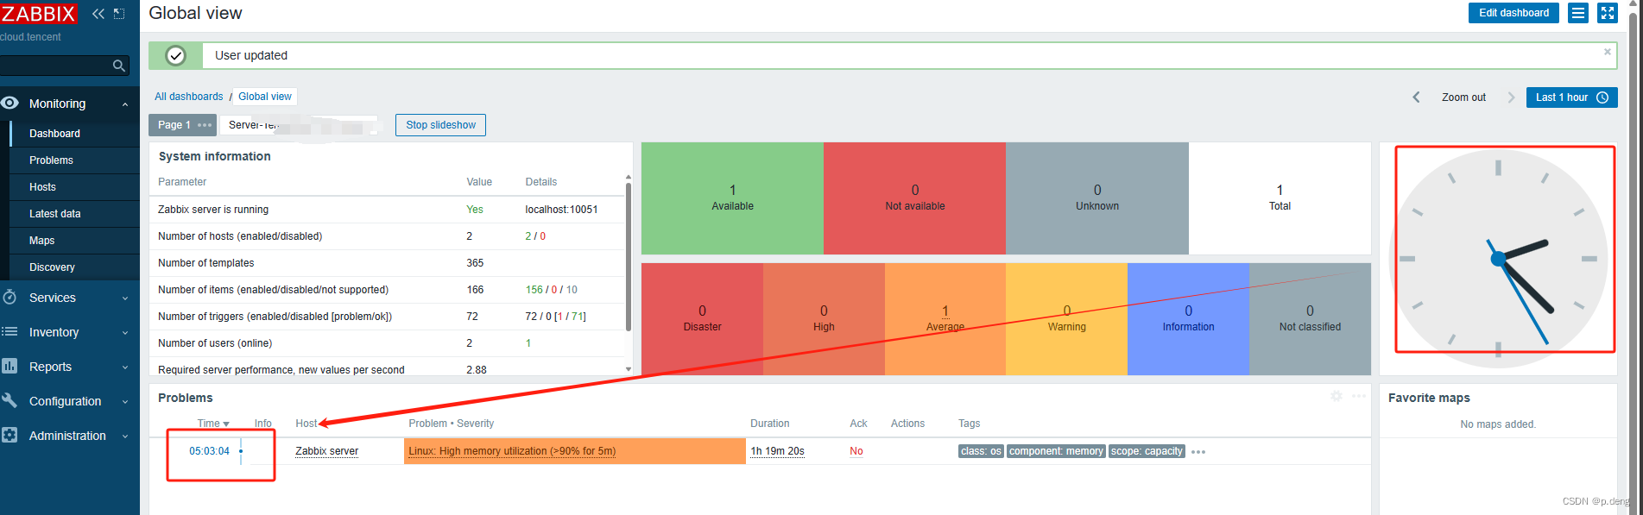1643x515 pixels.
Task: Click the High severity tile
Action: (x=824, y=319)
